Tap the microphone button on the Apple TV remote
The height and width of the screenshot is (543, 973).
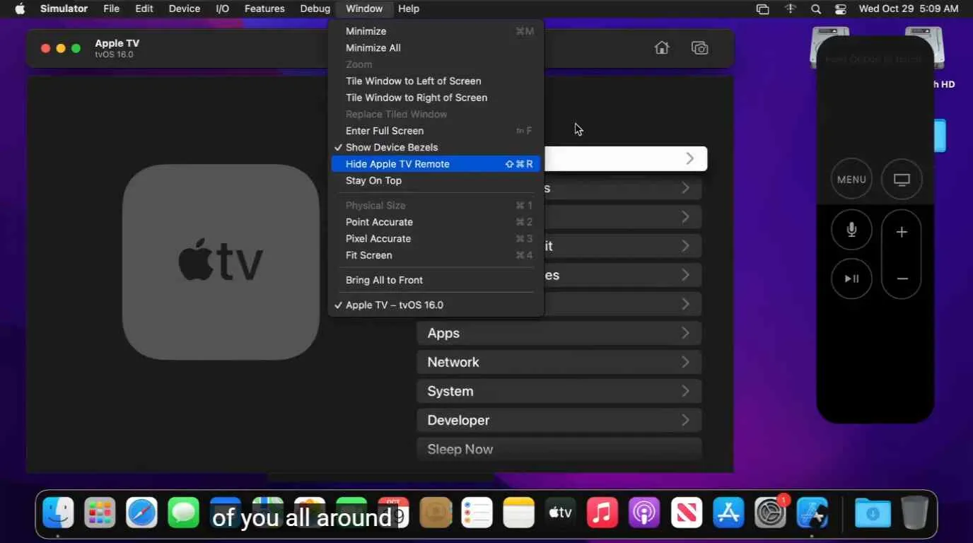[x=851, y=230]
